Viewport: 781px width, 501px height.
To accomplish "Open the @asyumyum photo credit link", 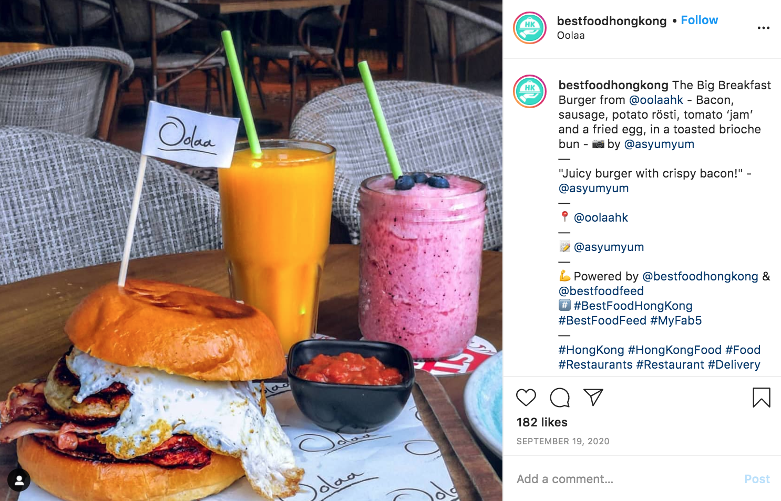I will [659, 144].
